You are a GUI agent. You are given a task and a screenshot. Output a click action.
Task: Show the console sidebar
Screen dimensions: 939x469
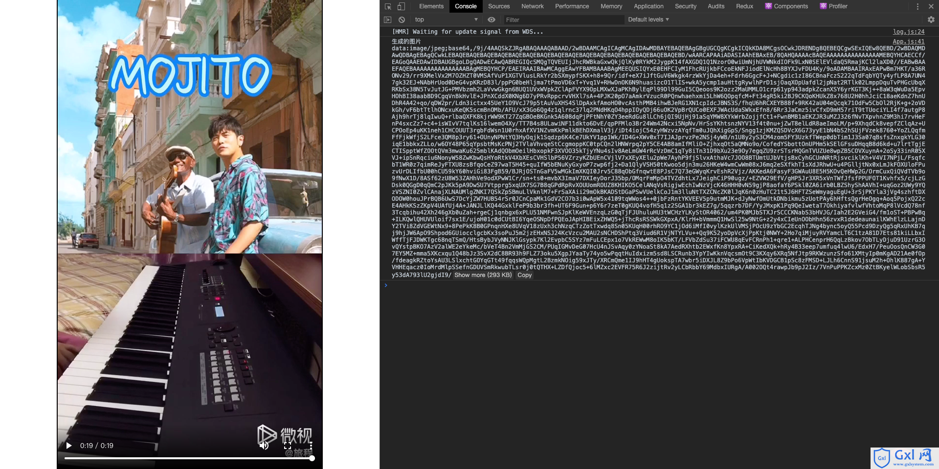coord(388,20)
